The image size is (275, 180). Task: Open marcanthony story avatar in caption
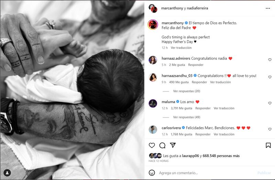tap(153, 25)
